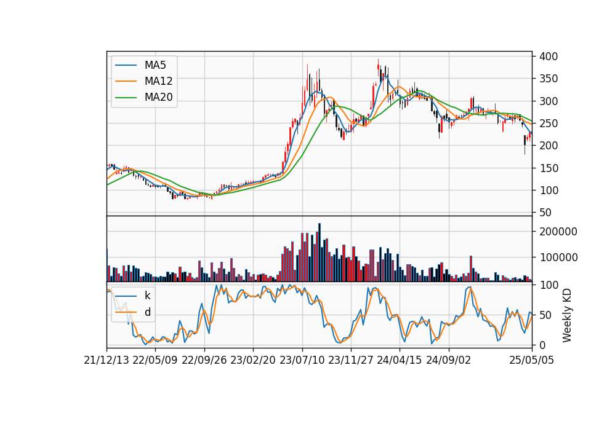This screenshot has height=424, width=591.
Task: Click the orange MA12 legend line sample
Action: (x=126, y=81)
